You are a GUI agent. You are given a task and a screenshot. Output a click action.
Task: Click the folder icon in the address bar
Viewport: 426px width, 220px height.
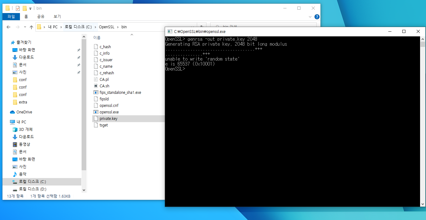[39, 27]
